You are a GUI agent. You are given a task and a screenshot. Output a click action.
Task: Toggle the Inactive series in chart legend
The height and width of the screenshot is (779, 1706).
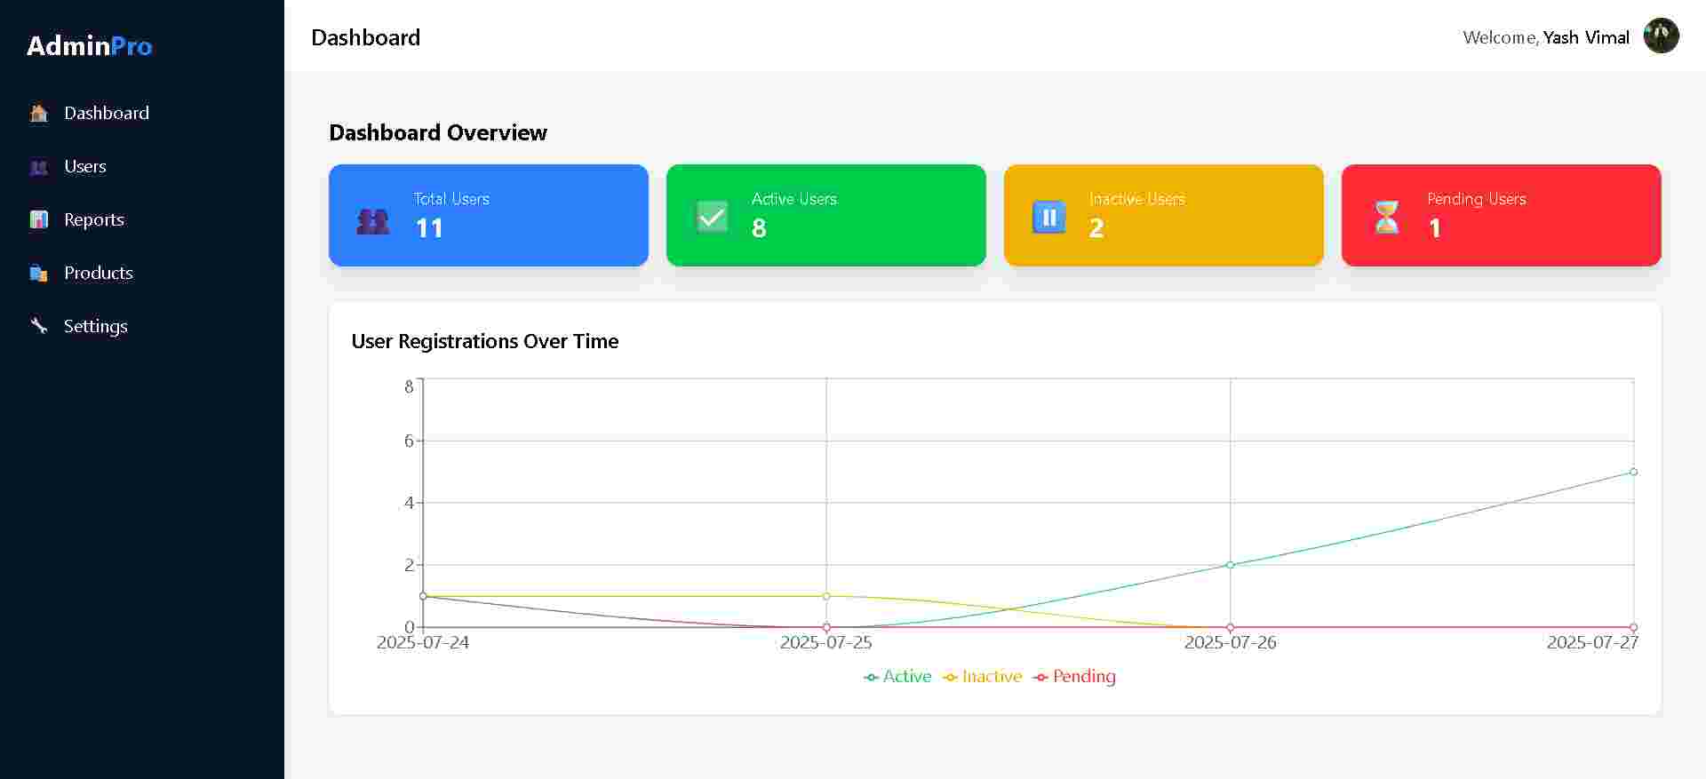(x=983, y=677)
